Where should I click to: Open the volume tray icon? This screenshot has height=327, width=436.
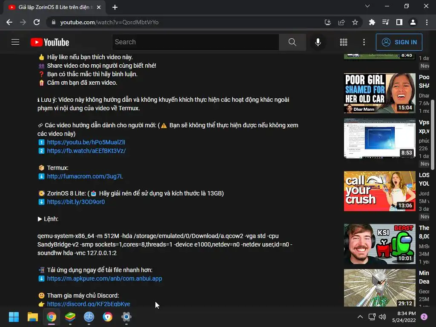point(382,317)
